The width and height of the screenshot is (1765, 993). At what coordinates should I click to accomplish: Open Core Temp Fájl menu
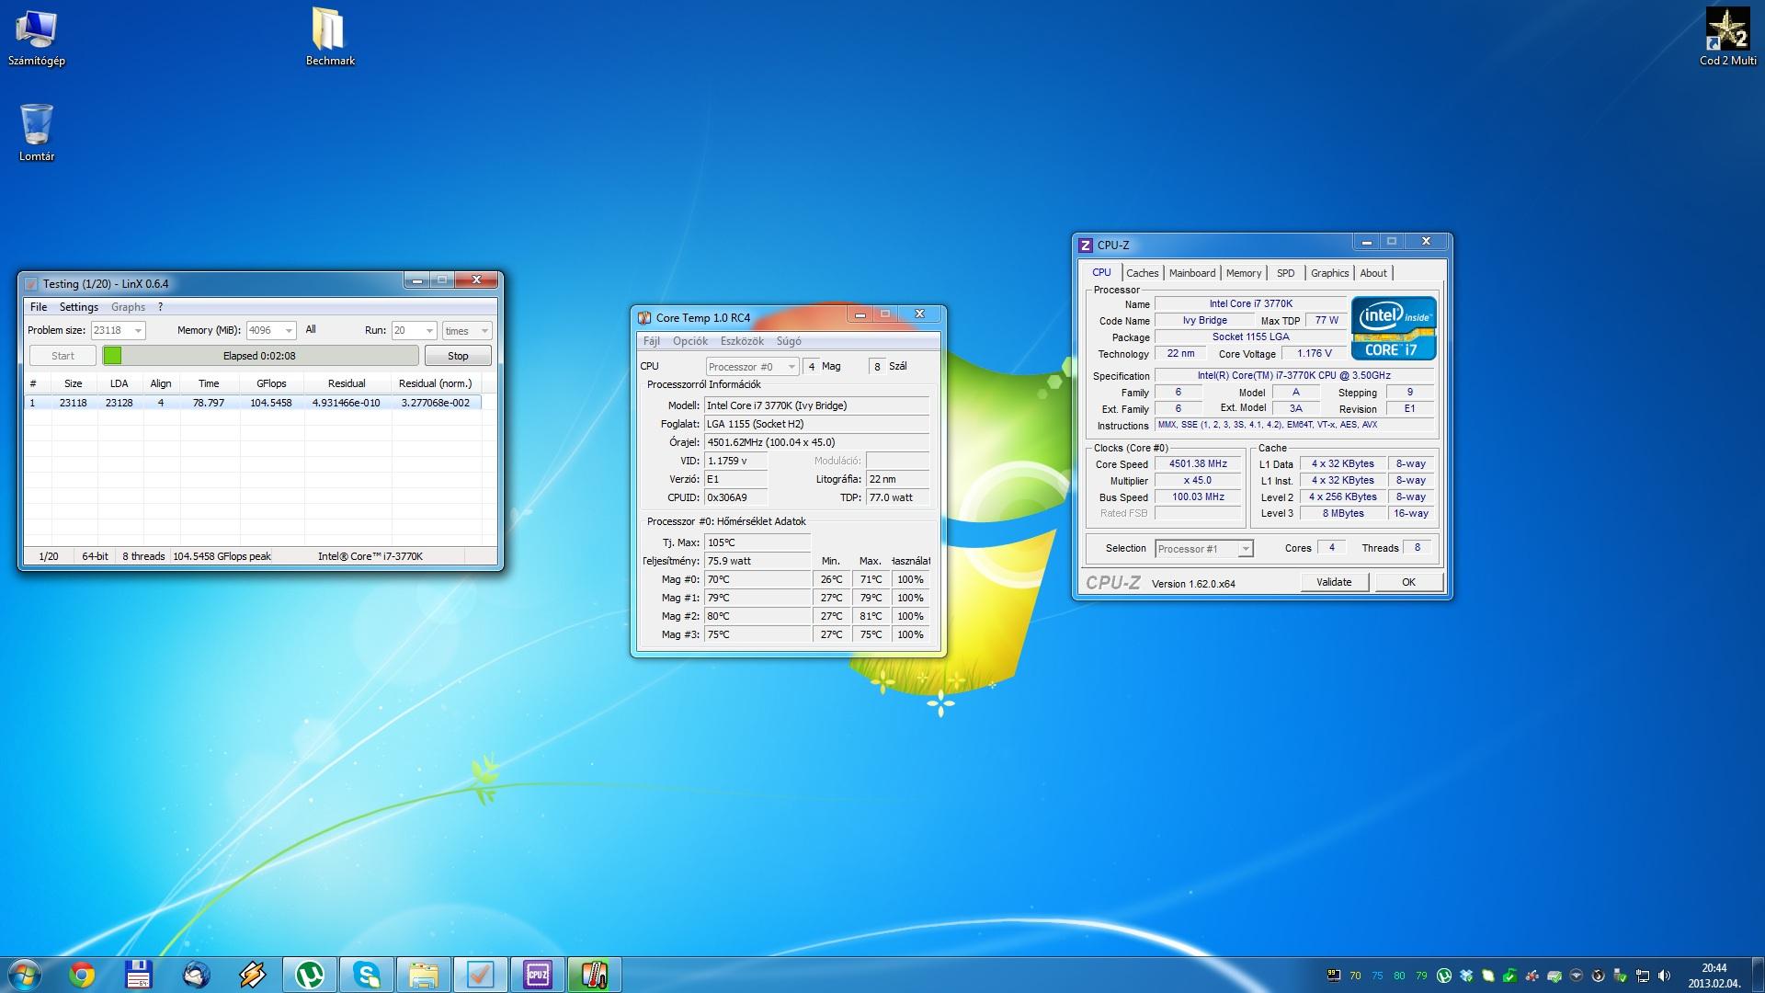(x=652, y=341)
